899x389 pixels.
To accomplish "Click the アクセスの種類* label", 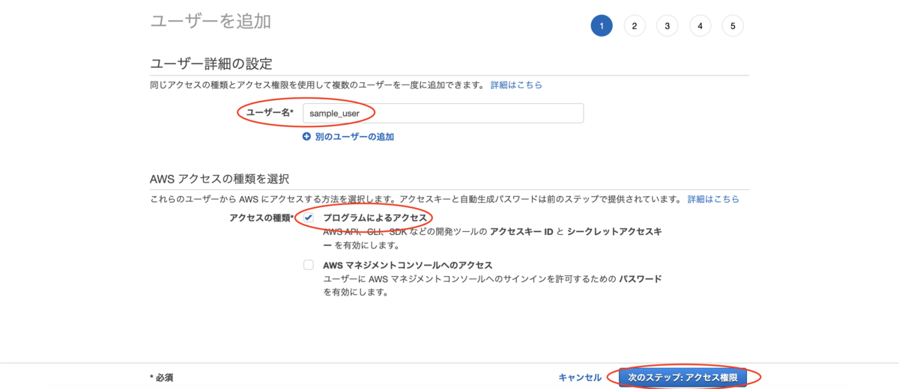I will 261,218.
